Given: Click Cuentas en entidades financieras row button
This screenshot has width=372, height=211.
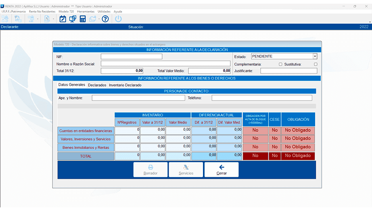Looking at the screenshot, I should [x=86, y=131].
